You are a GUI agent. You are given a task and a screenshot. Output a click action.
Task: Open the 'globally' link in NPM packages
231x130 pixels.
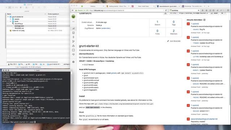pyautogui.click(x=114, y=73)
